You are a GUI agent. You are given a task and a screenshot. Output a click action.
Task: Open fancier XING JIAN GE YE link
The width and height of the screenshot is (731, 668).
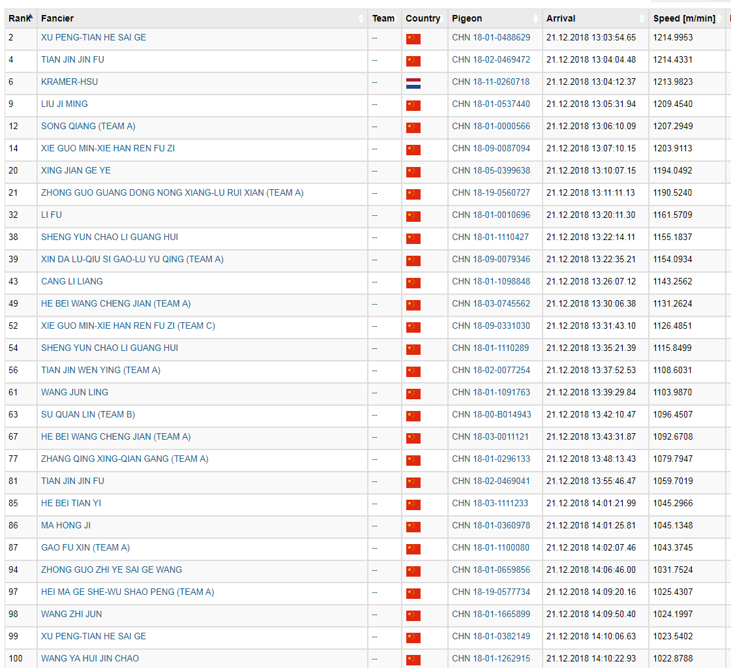click(76, 170)
